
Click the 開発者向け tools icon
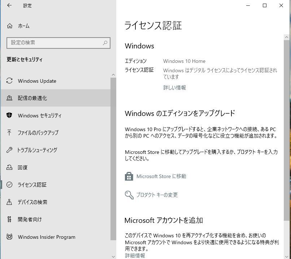point(9,219)
